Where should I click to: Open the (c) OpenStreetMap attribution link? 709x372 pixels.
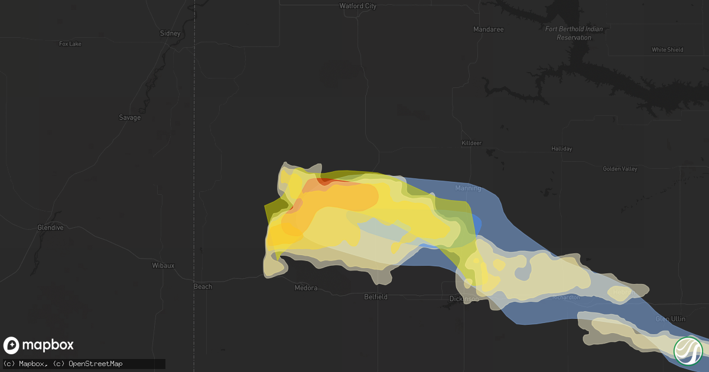(x=88, y=364)
